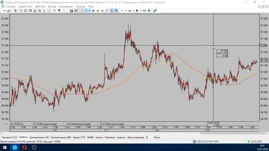
Task: Switch to the Торговля 12.16 tab
Action: pos(9,137)
